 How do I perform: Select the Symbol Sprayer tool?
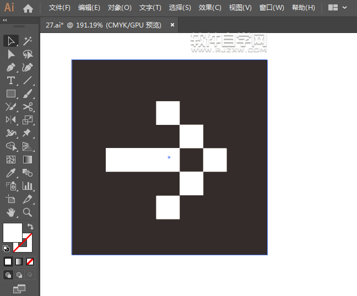(11, 186)
